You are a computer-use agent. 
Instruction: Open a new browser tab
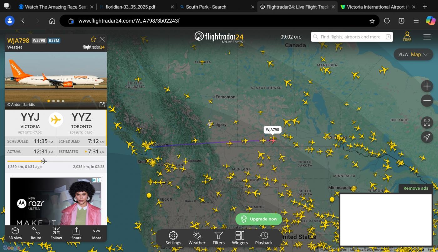click(x=425, y=7)
